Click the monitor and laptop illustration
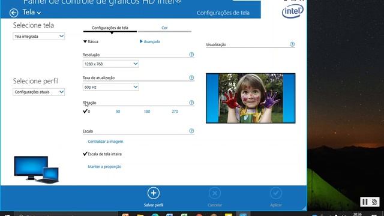 point(36,170)
